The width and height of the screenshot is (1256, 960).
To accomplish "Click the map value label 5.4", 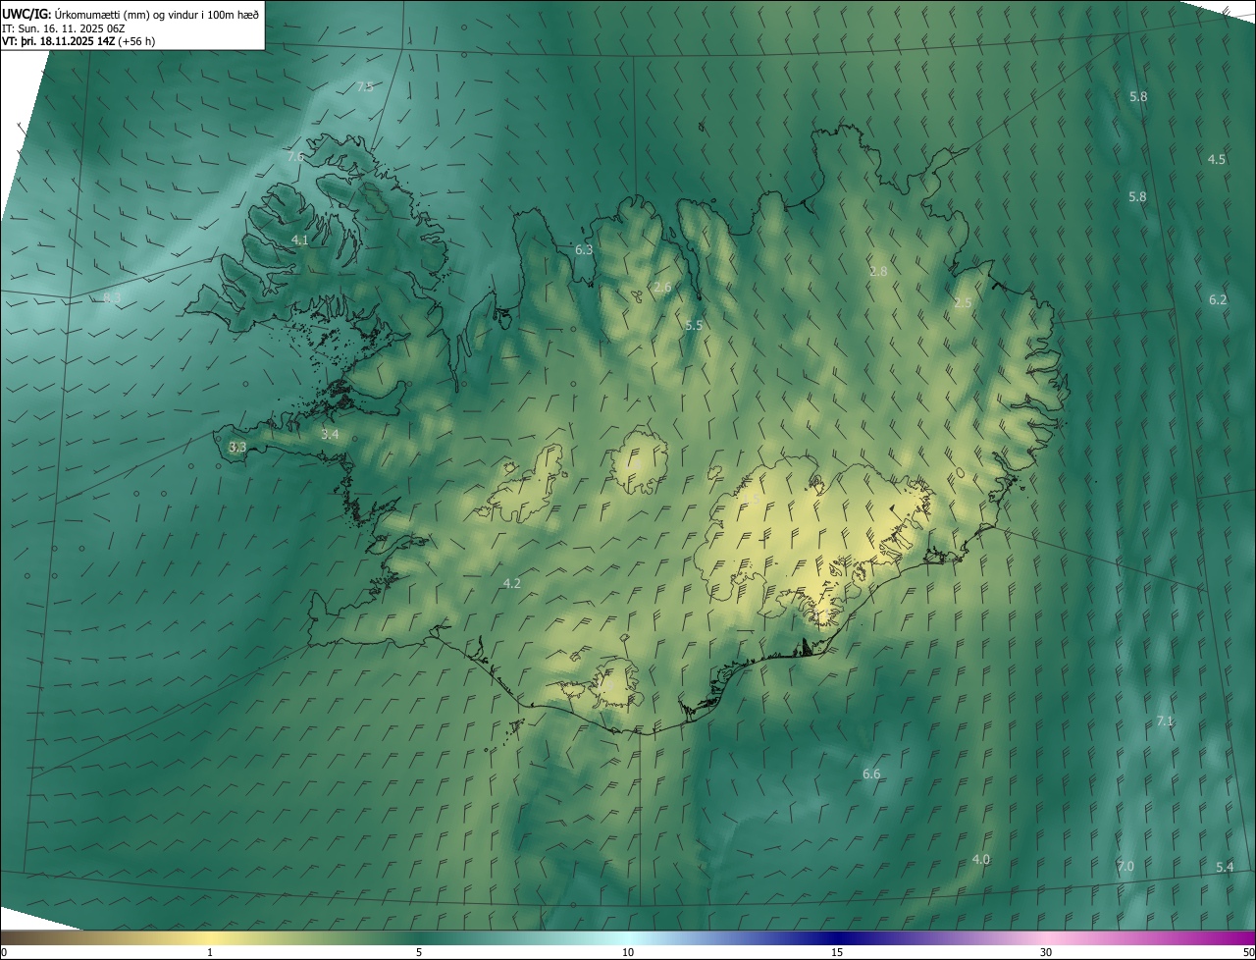I will pyautogui.click(x=1225, y=867).
